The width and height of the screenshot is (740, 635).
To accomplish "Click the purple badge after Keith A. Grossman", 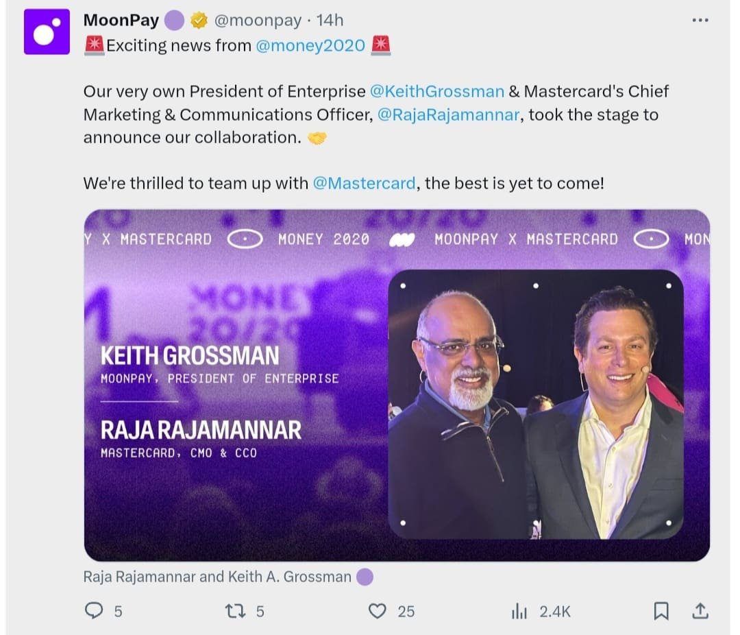I will [x=365, y=577].
